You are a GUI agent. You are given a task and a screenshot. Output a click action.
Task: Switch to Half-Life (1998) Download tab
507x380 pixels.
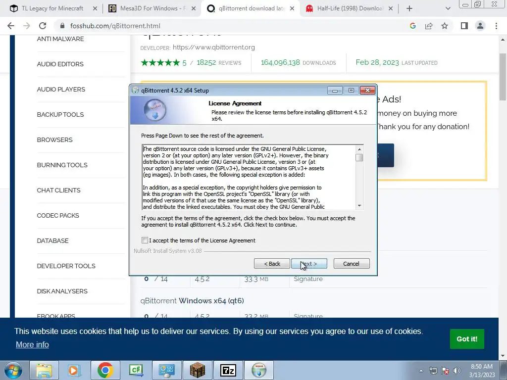click(x=350, y=8)
